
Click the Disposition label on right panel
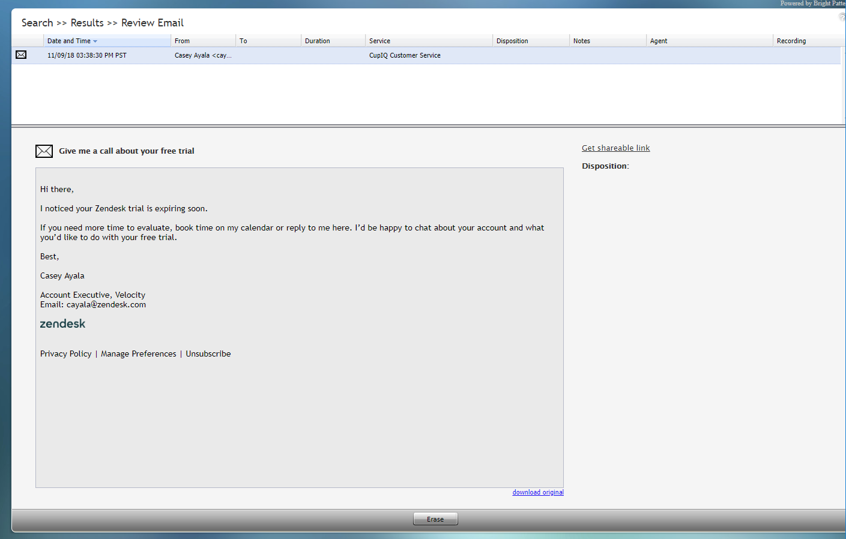click(605, 166)
